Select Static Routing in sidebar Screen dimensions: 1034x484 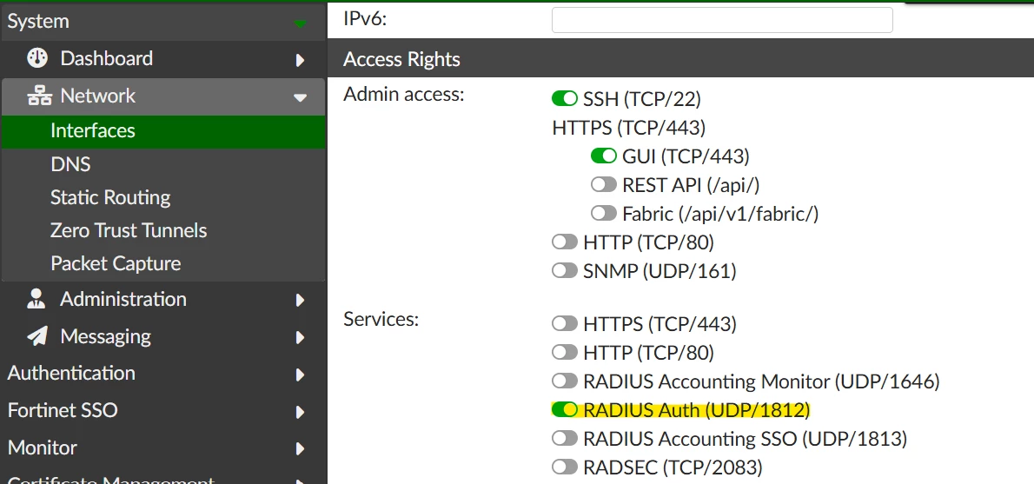110,197
